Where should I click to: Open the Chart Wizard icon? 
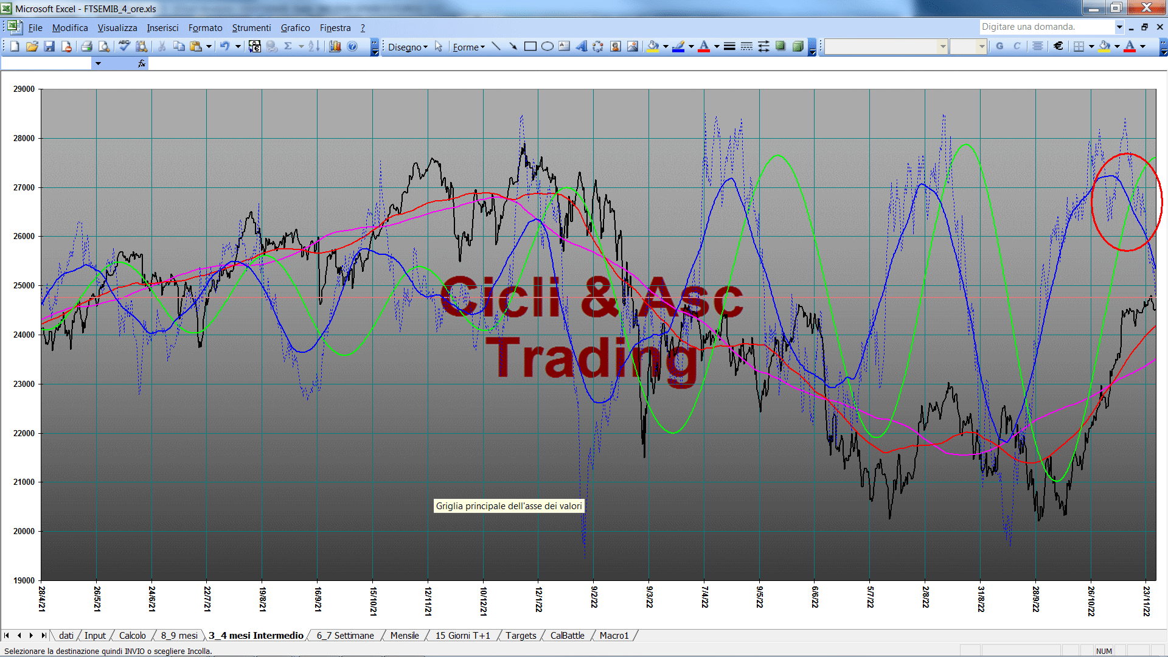click(x=335, y=46)
